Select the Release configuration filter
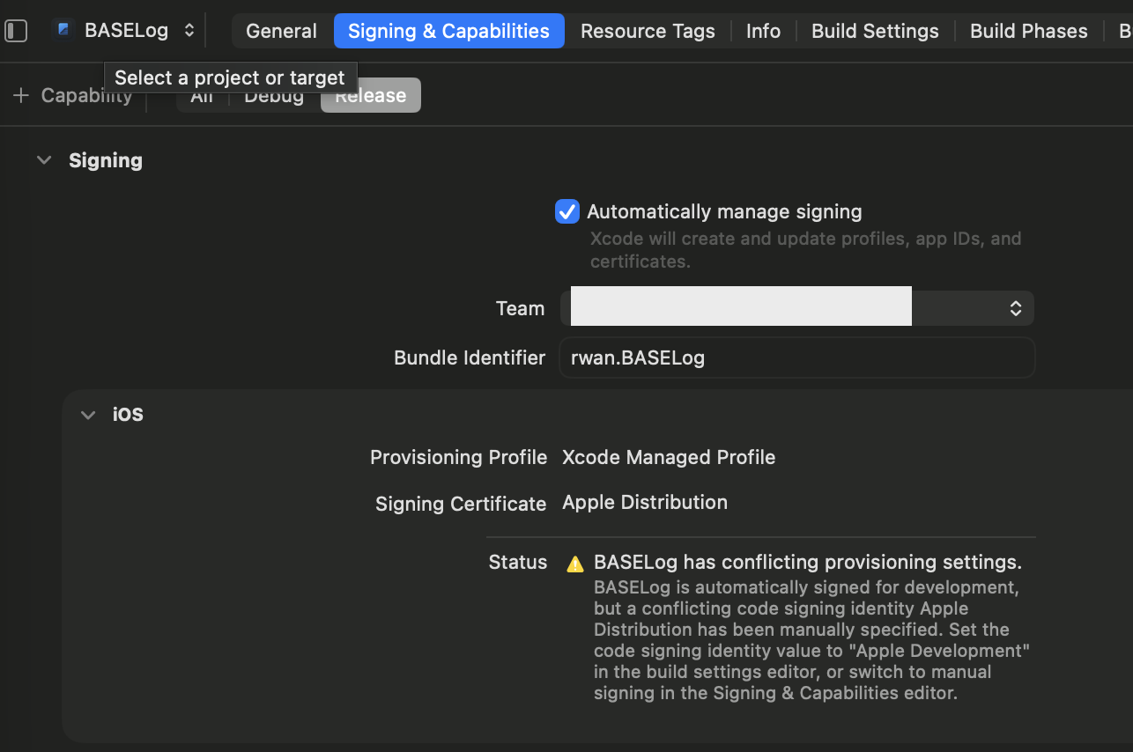This screenshot has height=752, width=1133. point(370,95)
